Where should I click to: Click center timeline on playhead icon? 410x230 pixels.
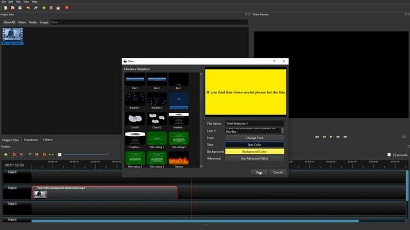51,155
